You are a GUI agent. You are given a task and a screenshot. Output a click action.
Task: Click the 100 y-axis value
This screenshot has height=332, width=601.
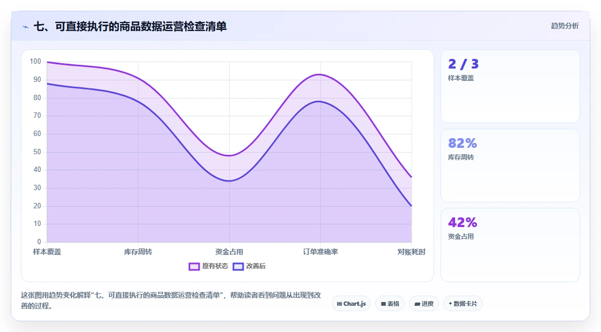coord(35,61)
